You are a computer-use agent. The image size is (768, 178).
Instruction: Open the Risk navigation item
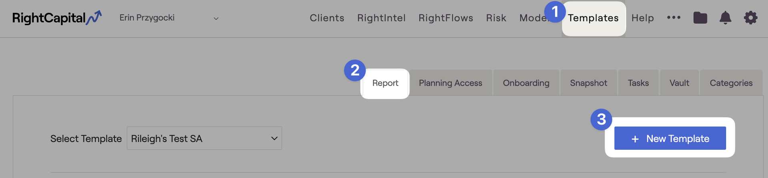click(496, 18)
